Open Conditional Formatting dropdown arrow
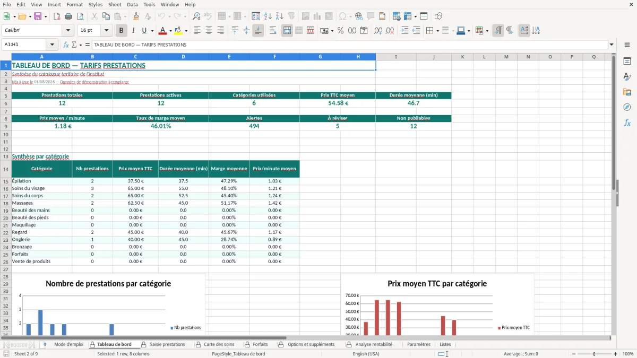 tap(487, 31)
